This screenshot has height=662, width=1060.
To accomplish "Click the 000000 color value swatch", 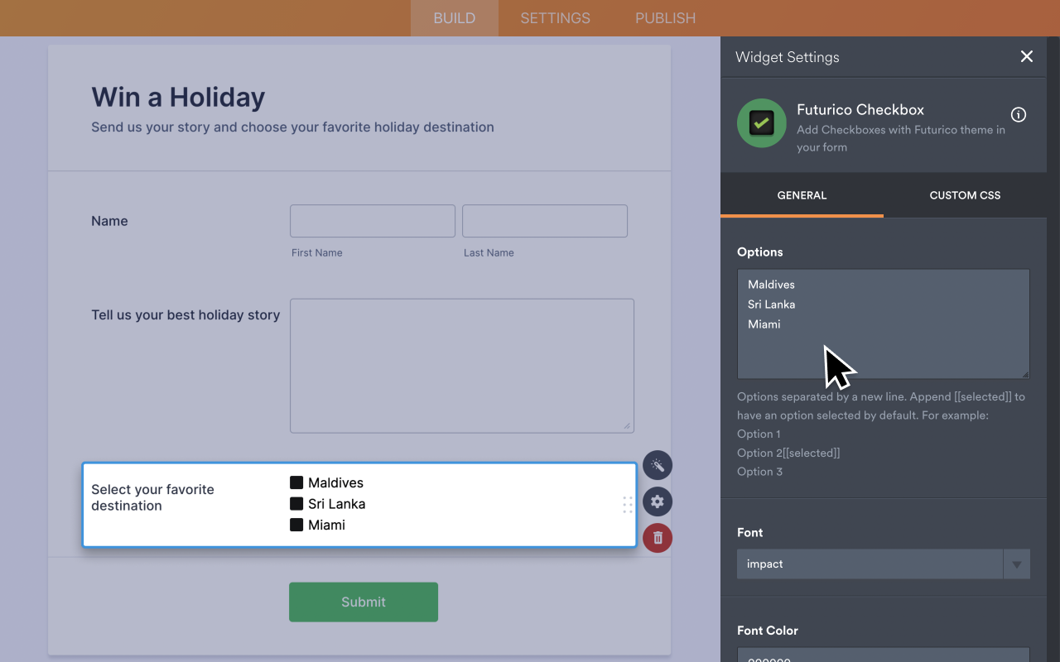I will (x=883, y=658).
